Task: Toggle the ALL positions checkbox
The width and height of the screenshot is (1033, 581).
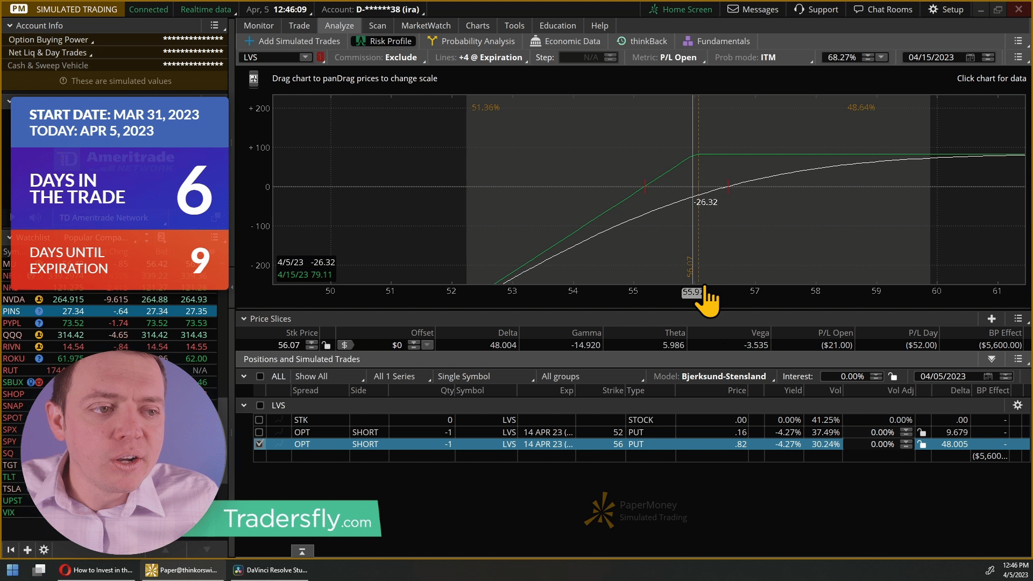Action: pos(260,376)
